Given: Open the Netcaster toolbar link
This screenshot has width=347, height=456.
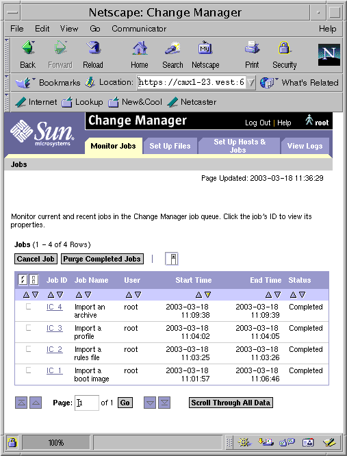Looking at the screenshot, I should [192, 102].
